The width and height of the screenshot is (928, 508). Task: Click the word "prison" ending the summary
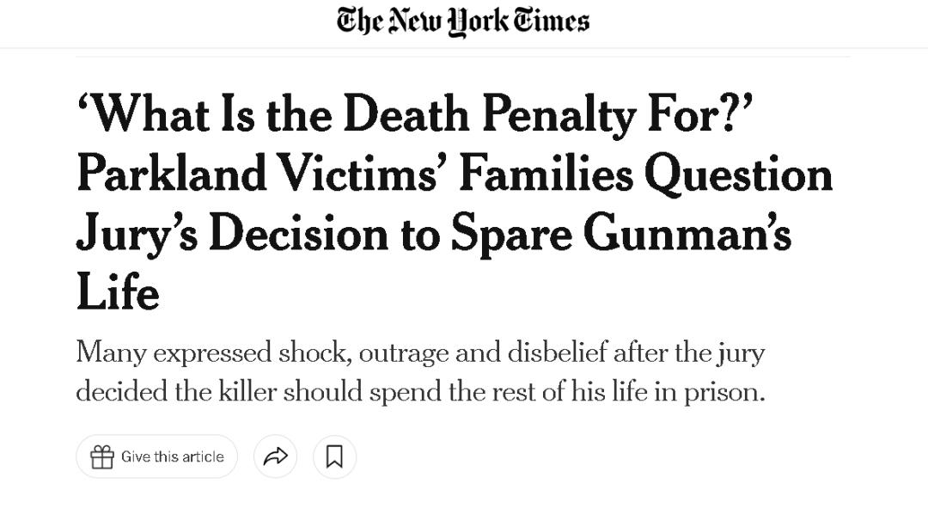tap(722, 394)
